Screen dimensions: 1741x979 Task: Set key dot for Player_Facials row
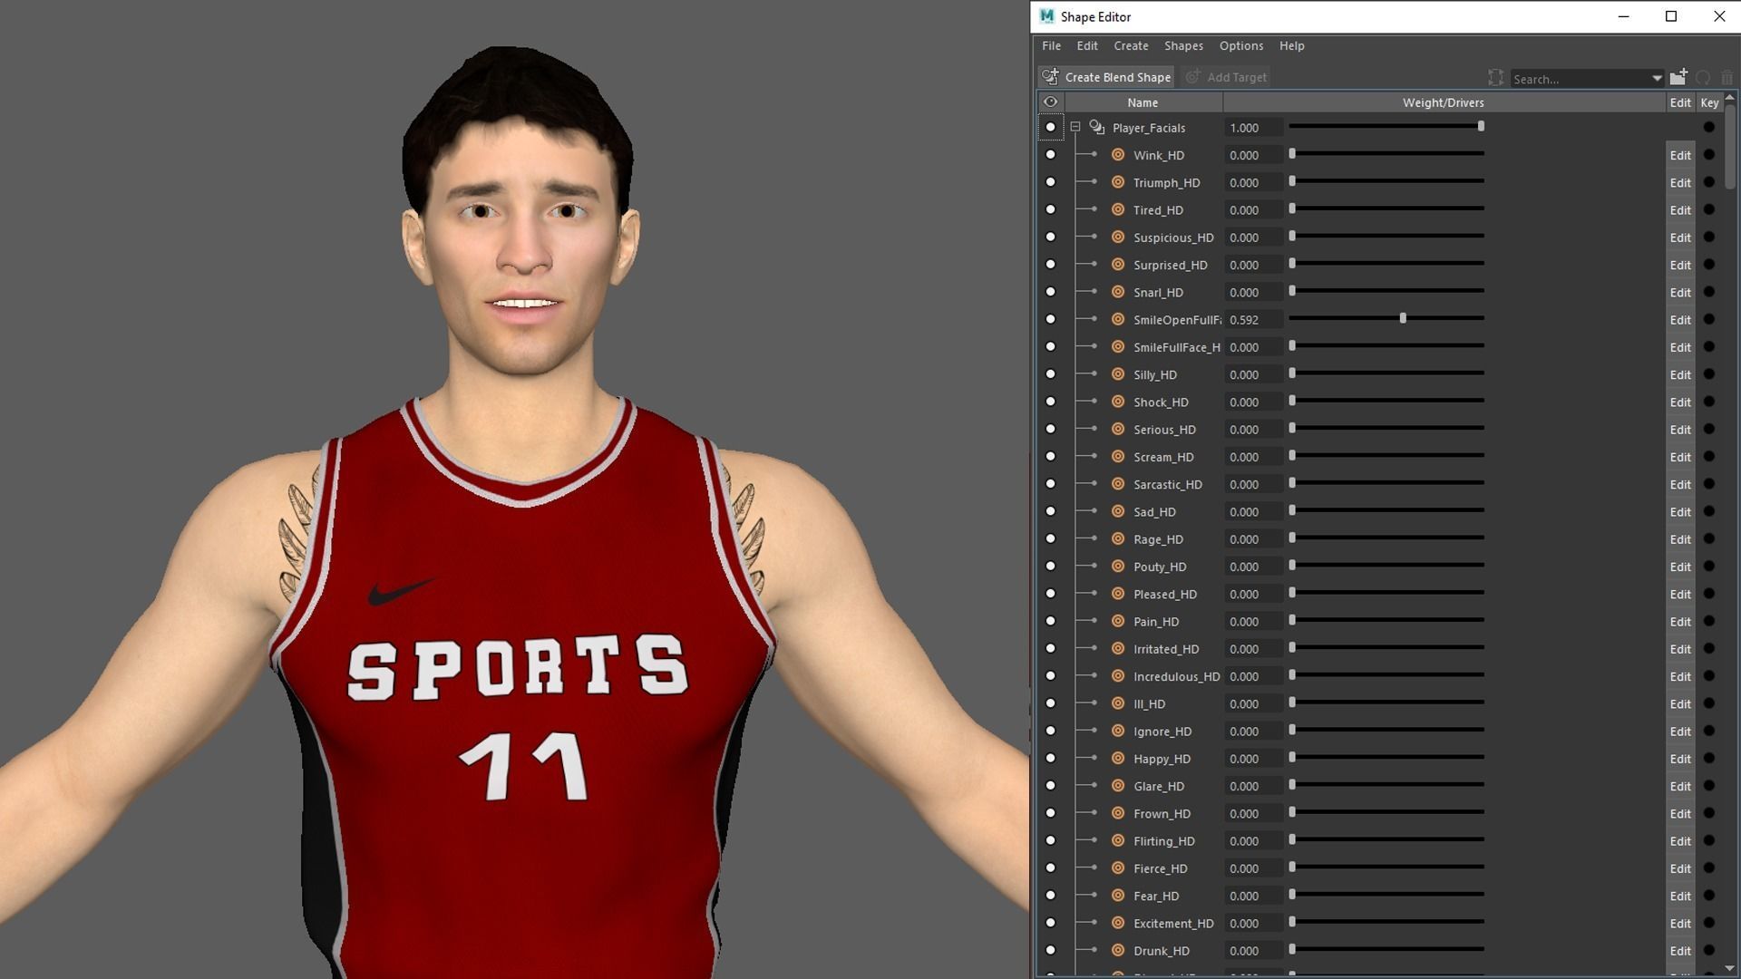tap(1708, 128)
